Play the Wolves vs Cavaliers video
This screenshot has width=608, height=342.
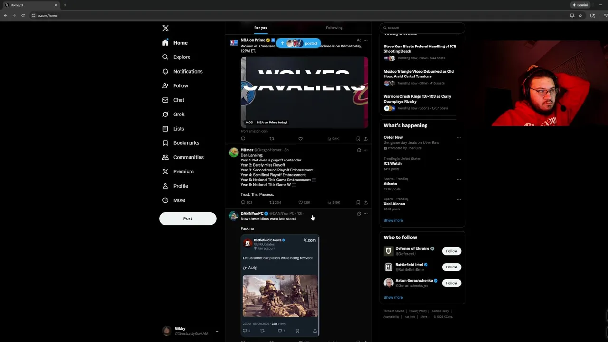(304, 92)
